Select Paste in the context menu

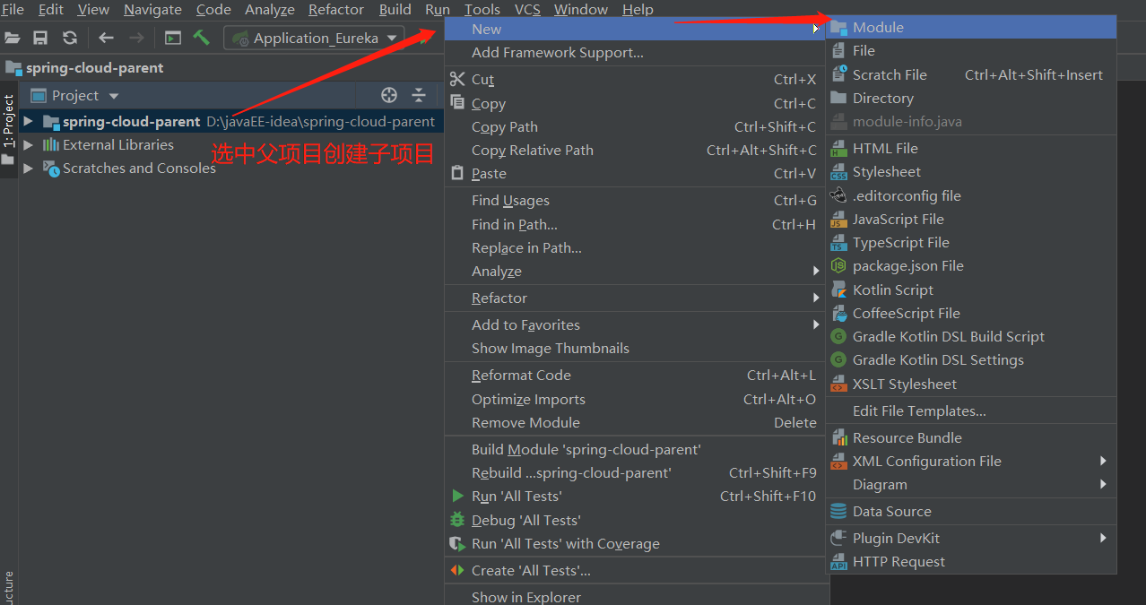635,174
